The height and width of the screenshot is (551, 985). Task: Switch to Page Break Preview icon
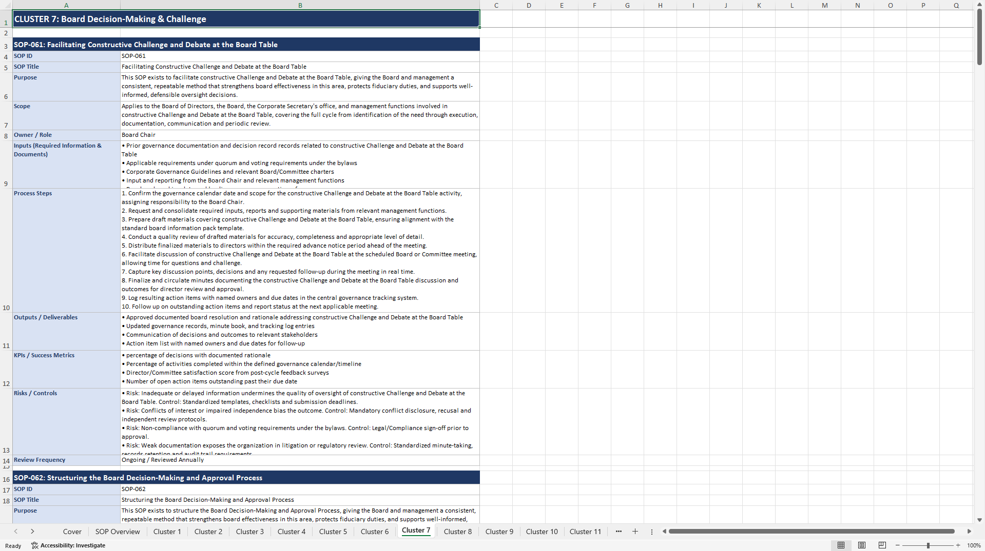click(x=882, y=545)
